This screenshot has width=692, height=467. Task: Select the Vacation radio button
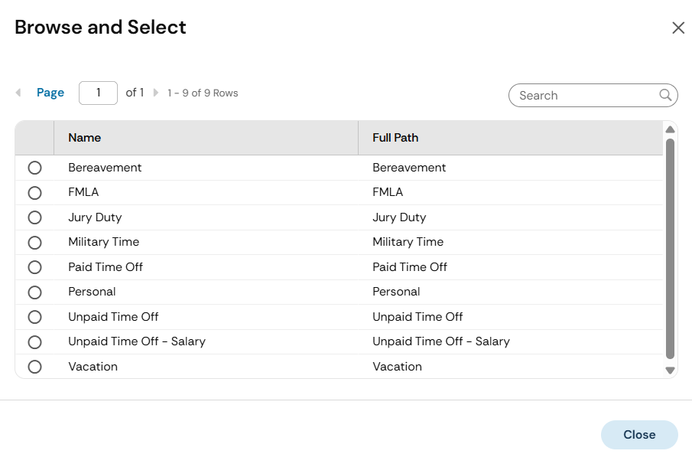tap(34, 367)
